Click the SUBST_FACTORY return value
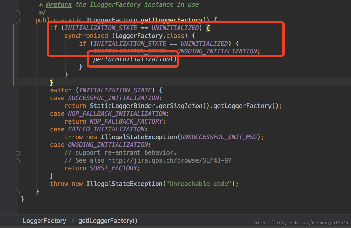The height and width of the screenshot is (228, 351). (x=113, y=168)
